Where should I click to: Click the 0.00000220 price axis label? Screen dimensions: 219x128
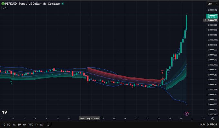pos(213,104)
